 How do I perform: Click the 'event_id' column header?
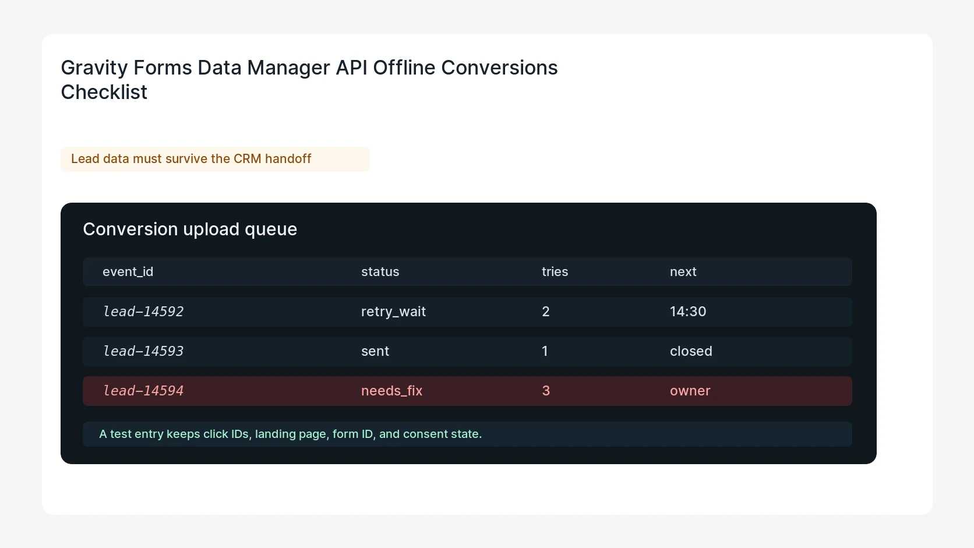128,271
